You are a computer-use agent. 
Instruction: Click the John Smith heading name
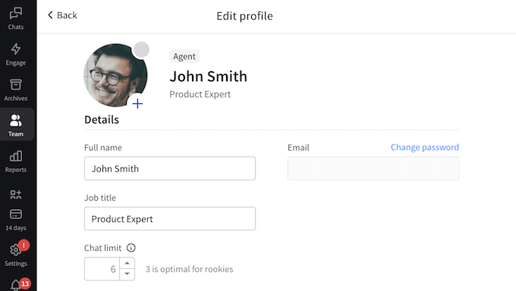pos(209,77)
